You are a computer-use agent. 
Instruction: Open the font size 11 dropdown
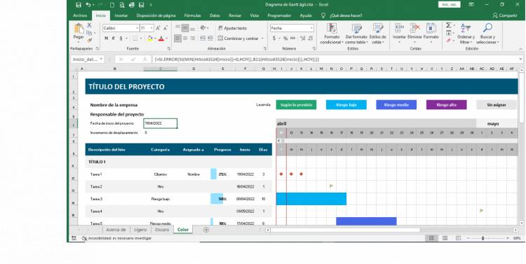point(152,28)
